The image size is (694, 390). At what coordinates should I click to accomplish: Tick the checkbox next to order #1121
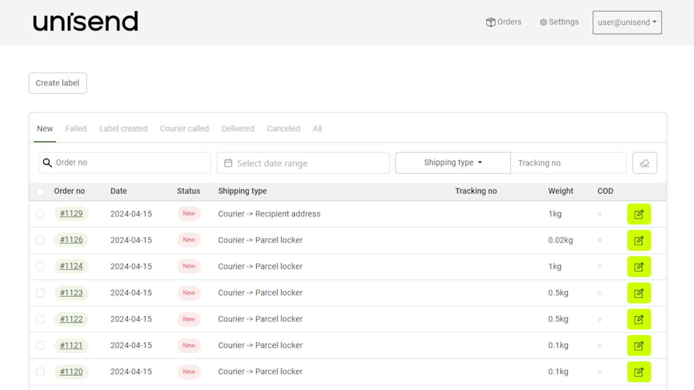pos(40,345)
